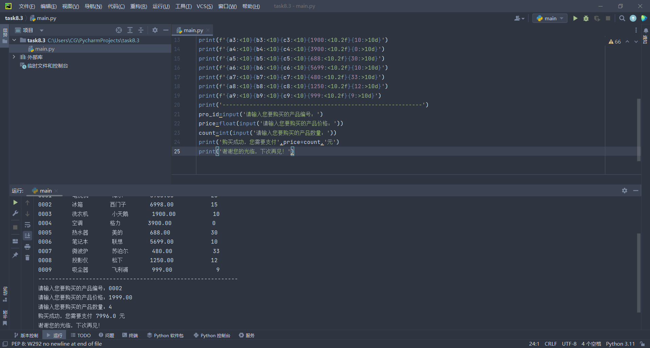Hide the project tool window
The width and height of the screenshot is (650, 348).
click(166, 30)
